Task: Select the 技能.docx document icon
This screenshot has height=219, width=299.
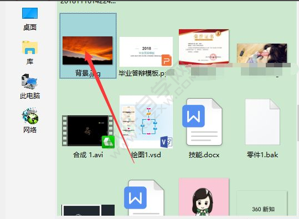Action: click(x=202, y=122)
